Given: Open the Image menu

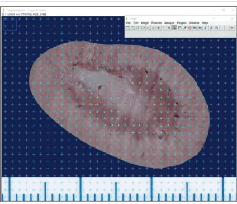Looking at the screenshot, I should click(x=145, y=23).
